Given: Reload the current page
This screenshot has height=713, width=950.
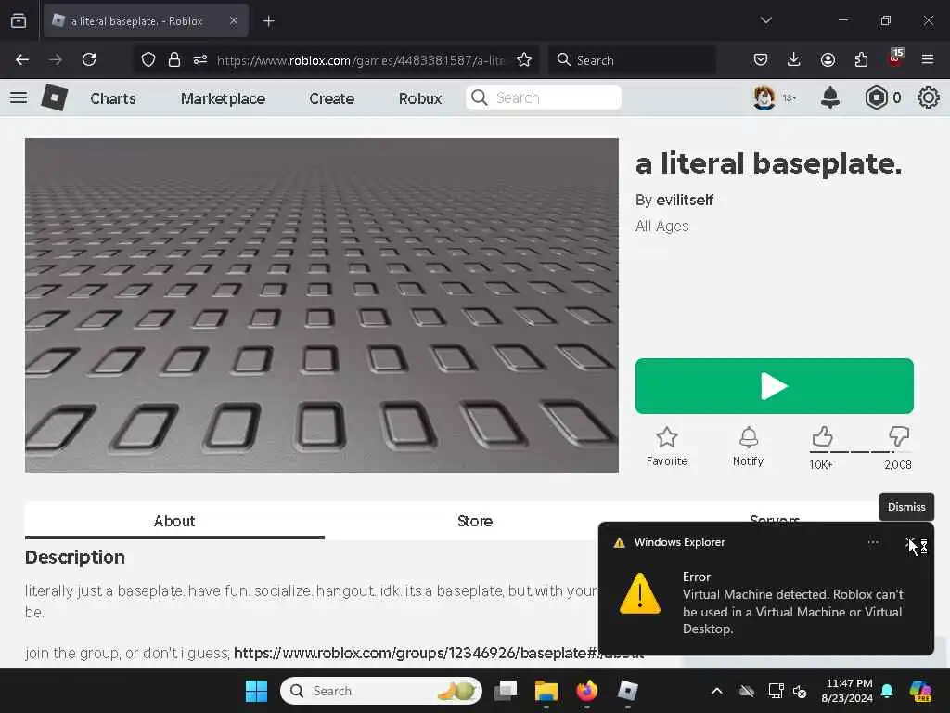Looking at the screenshot, I should coord(89,59).
